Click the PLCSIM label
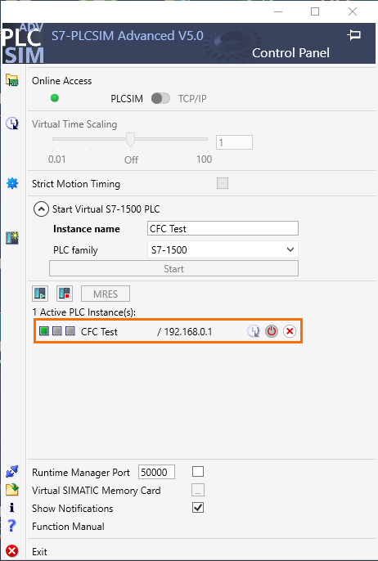Viewport: 378px width, 561px height. pos(127,99)
